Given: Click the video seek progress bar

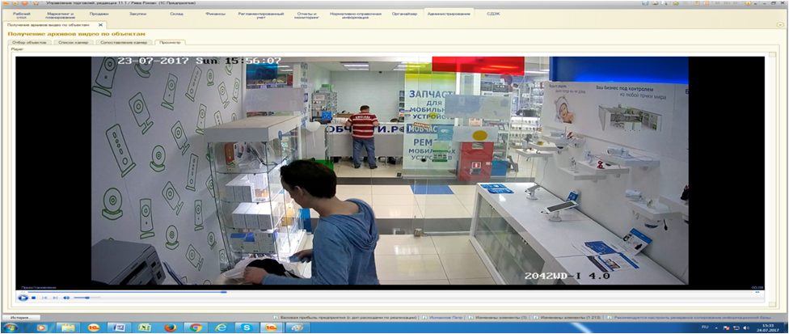Looking at the screenshot, I should 389,292.
